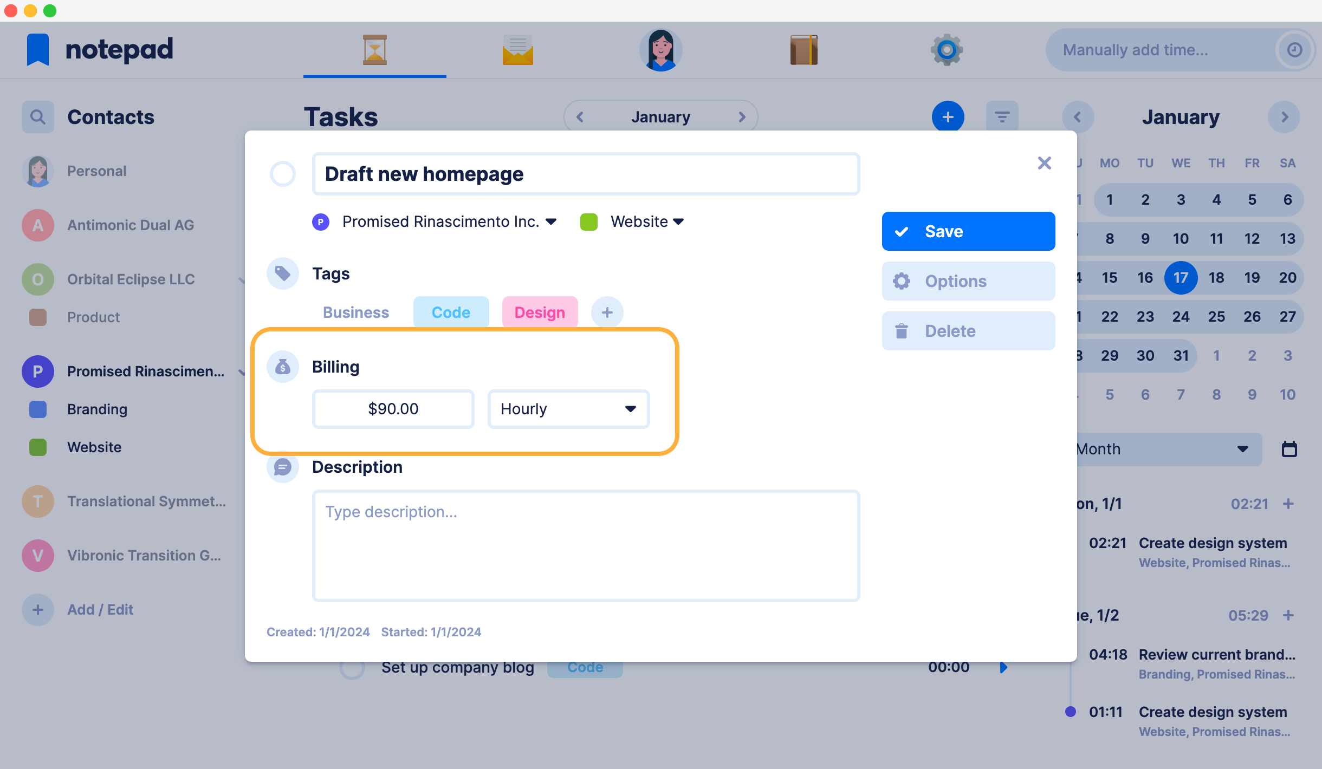Click the Delete button to remove task
Image resolution: width=1322 pixels, height=769 pixels.
pos(968,330)
